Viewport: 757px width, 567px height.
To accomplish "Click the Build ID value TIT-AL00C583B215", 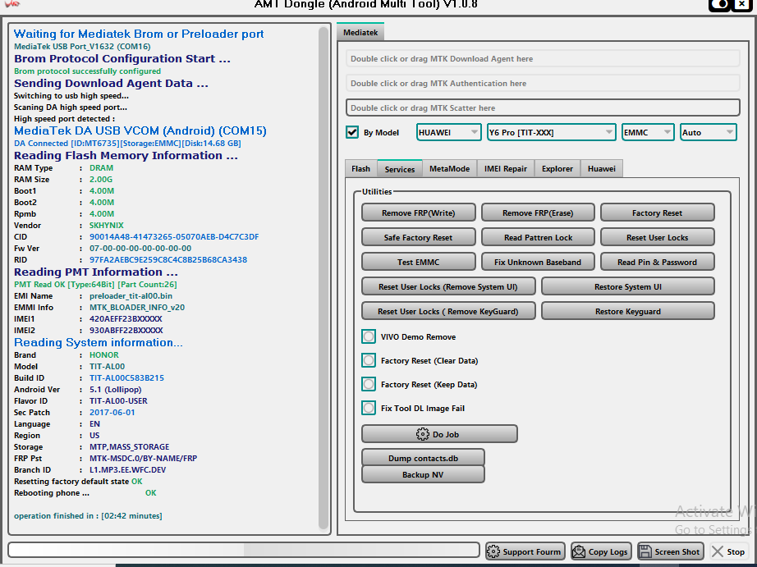I will pyautogui.click(x=126, y=377).
